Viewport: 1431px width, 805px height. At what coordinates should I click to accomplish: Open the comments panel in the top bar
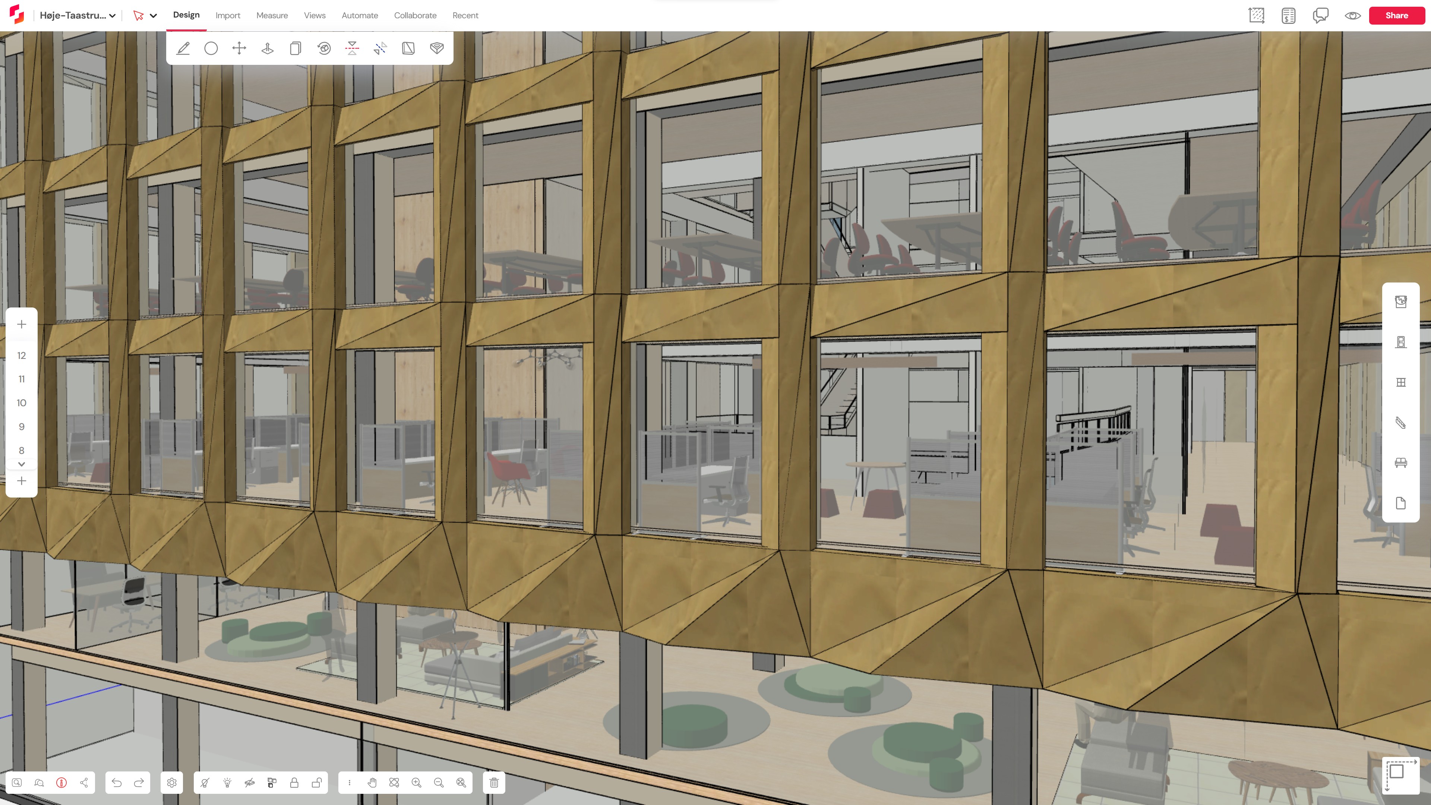(x=1321, y=16)
